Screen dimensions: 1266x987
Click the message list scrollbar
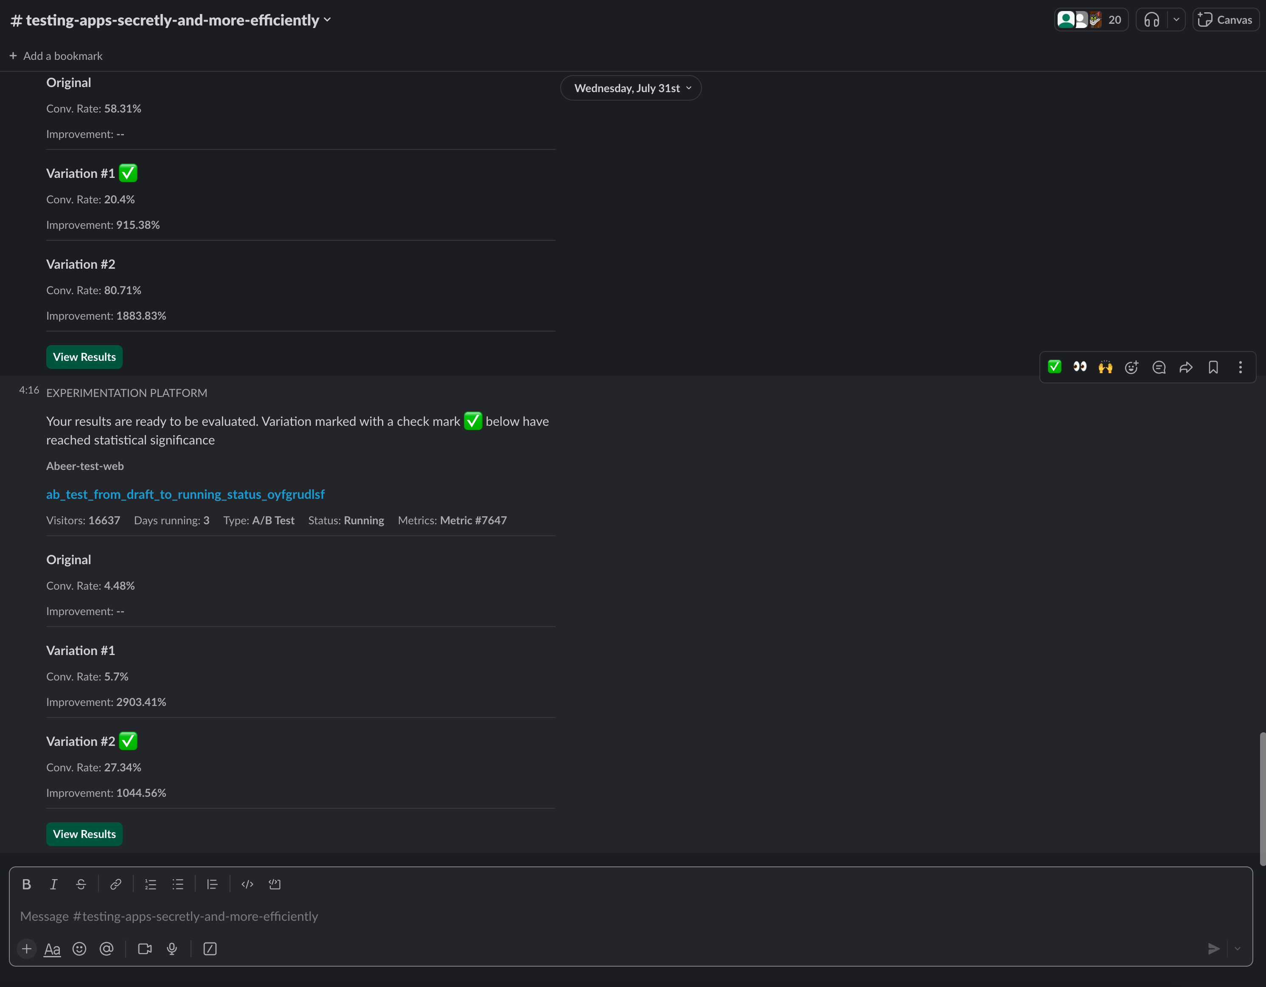click(x=1262, y=799)
